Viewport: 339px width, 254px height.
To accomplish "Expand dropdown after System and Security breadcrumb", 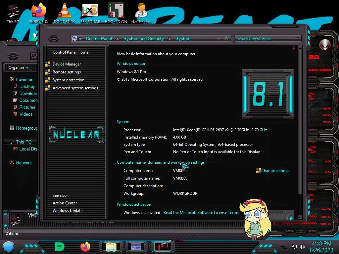I will (x=169, y=38).
